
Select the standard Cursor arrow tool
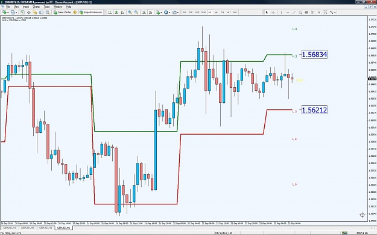tap(267, 12)
